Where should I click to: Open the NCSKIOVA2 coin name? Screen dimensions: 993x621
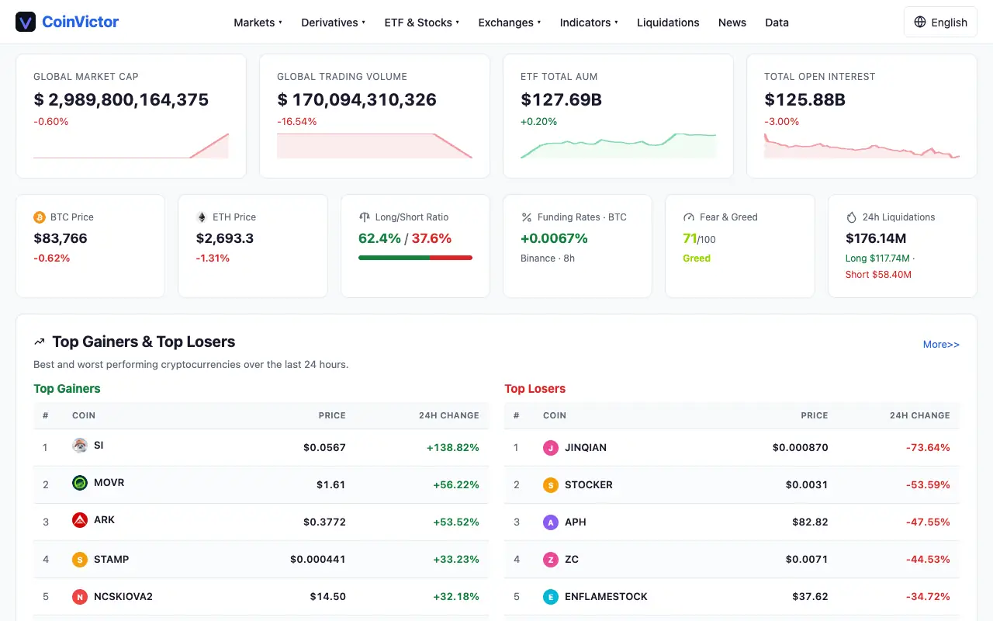(x=123, y=597)
